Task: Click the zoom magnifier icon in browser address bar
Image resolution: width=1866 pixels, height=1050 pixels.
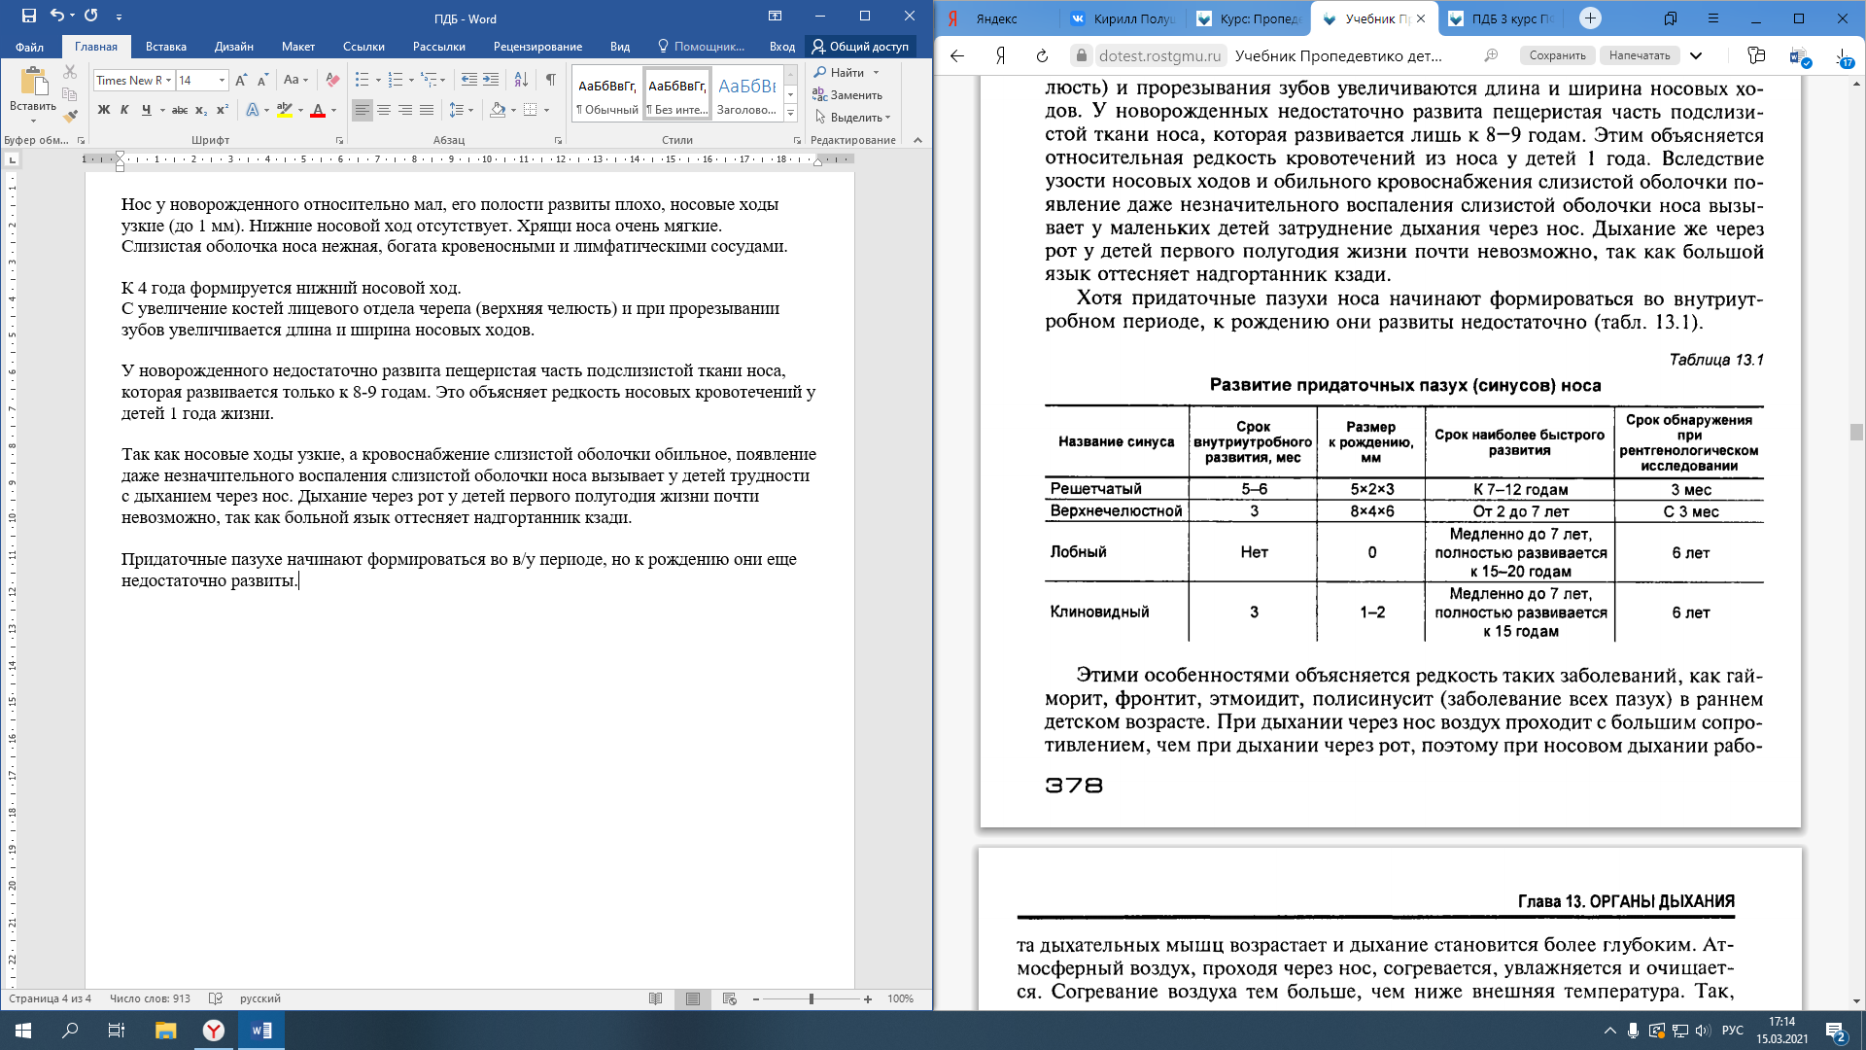Action: [x=1491, y=55]
